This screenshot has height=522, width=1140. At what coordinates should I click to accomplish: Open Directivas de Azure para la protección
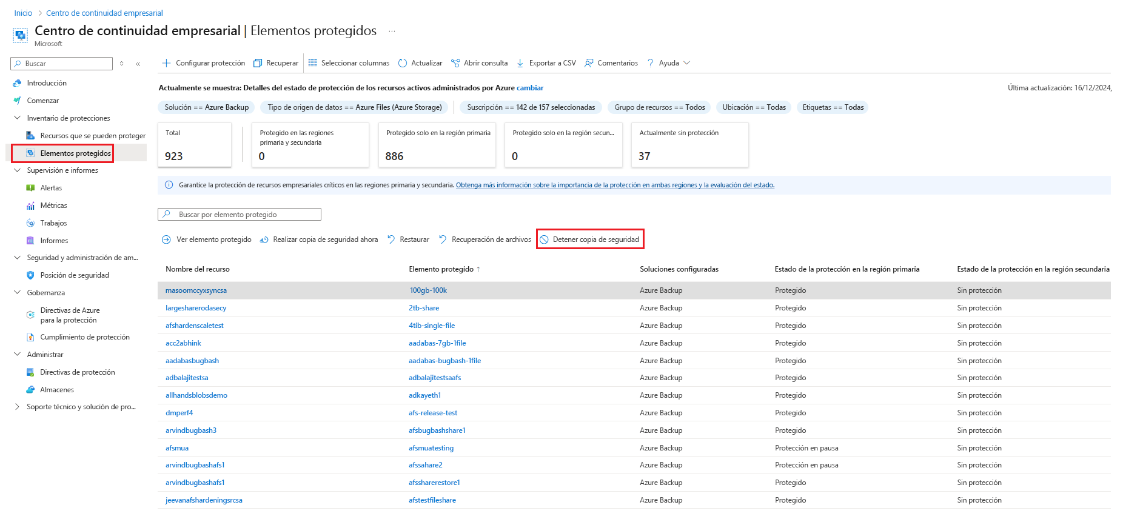tap(70, 315)
